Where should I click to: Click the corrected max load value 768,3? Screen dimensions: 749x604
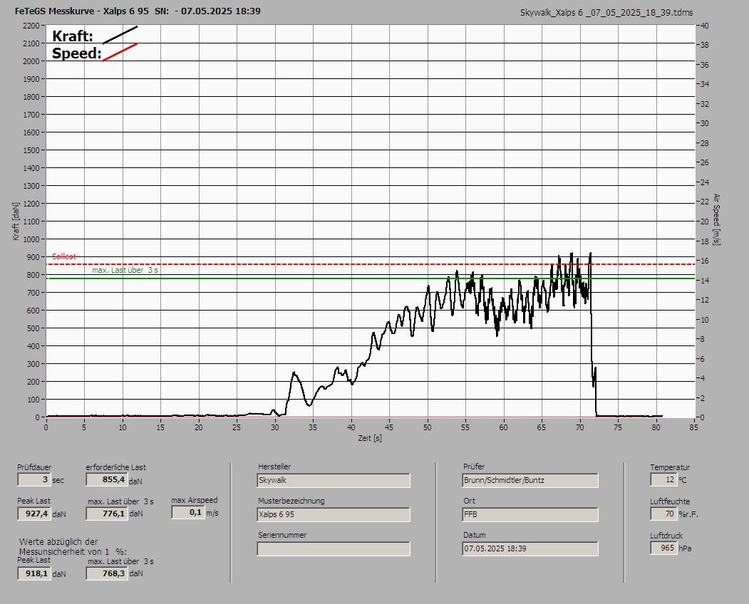pyautogui.click(x=106, y=573)
